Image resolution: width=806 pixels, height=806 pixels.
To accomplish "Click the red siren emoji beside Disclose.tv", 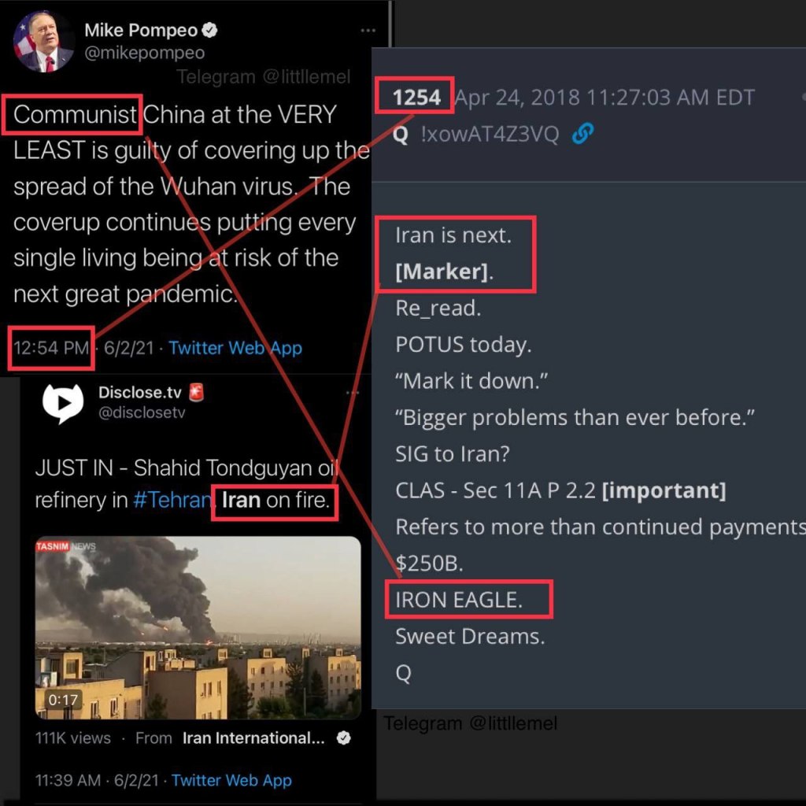I will tap(196, 392).
